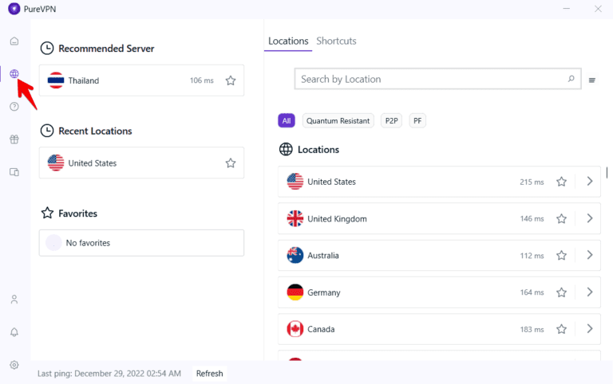
Task: Toggle favorite star for United Kingdom
Action: (x=561, y=218)
